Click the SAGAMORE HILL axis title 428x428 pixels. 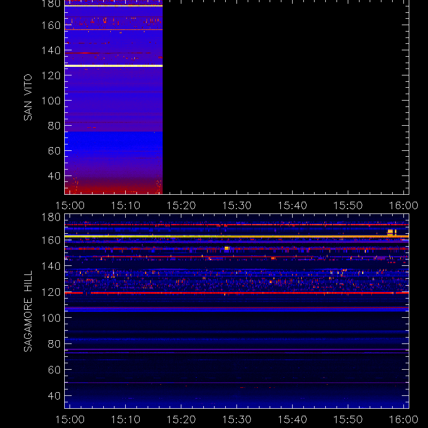tap(28, 311)
